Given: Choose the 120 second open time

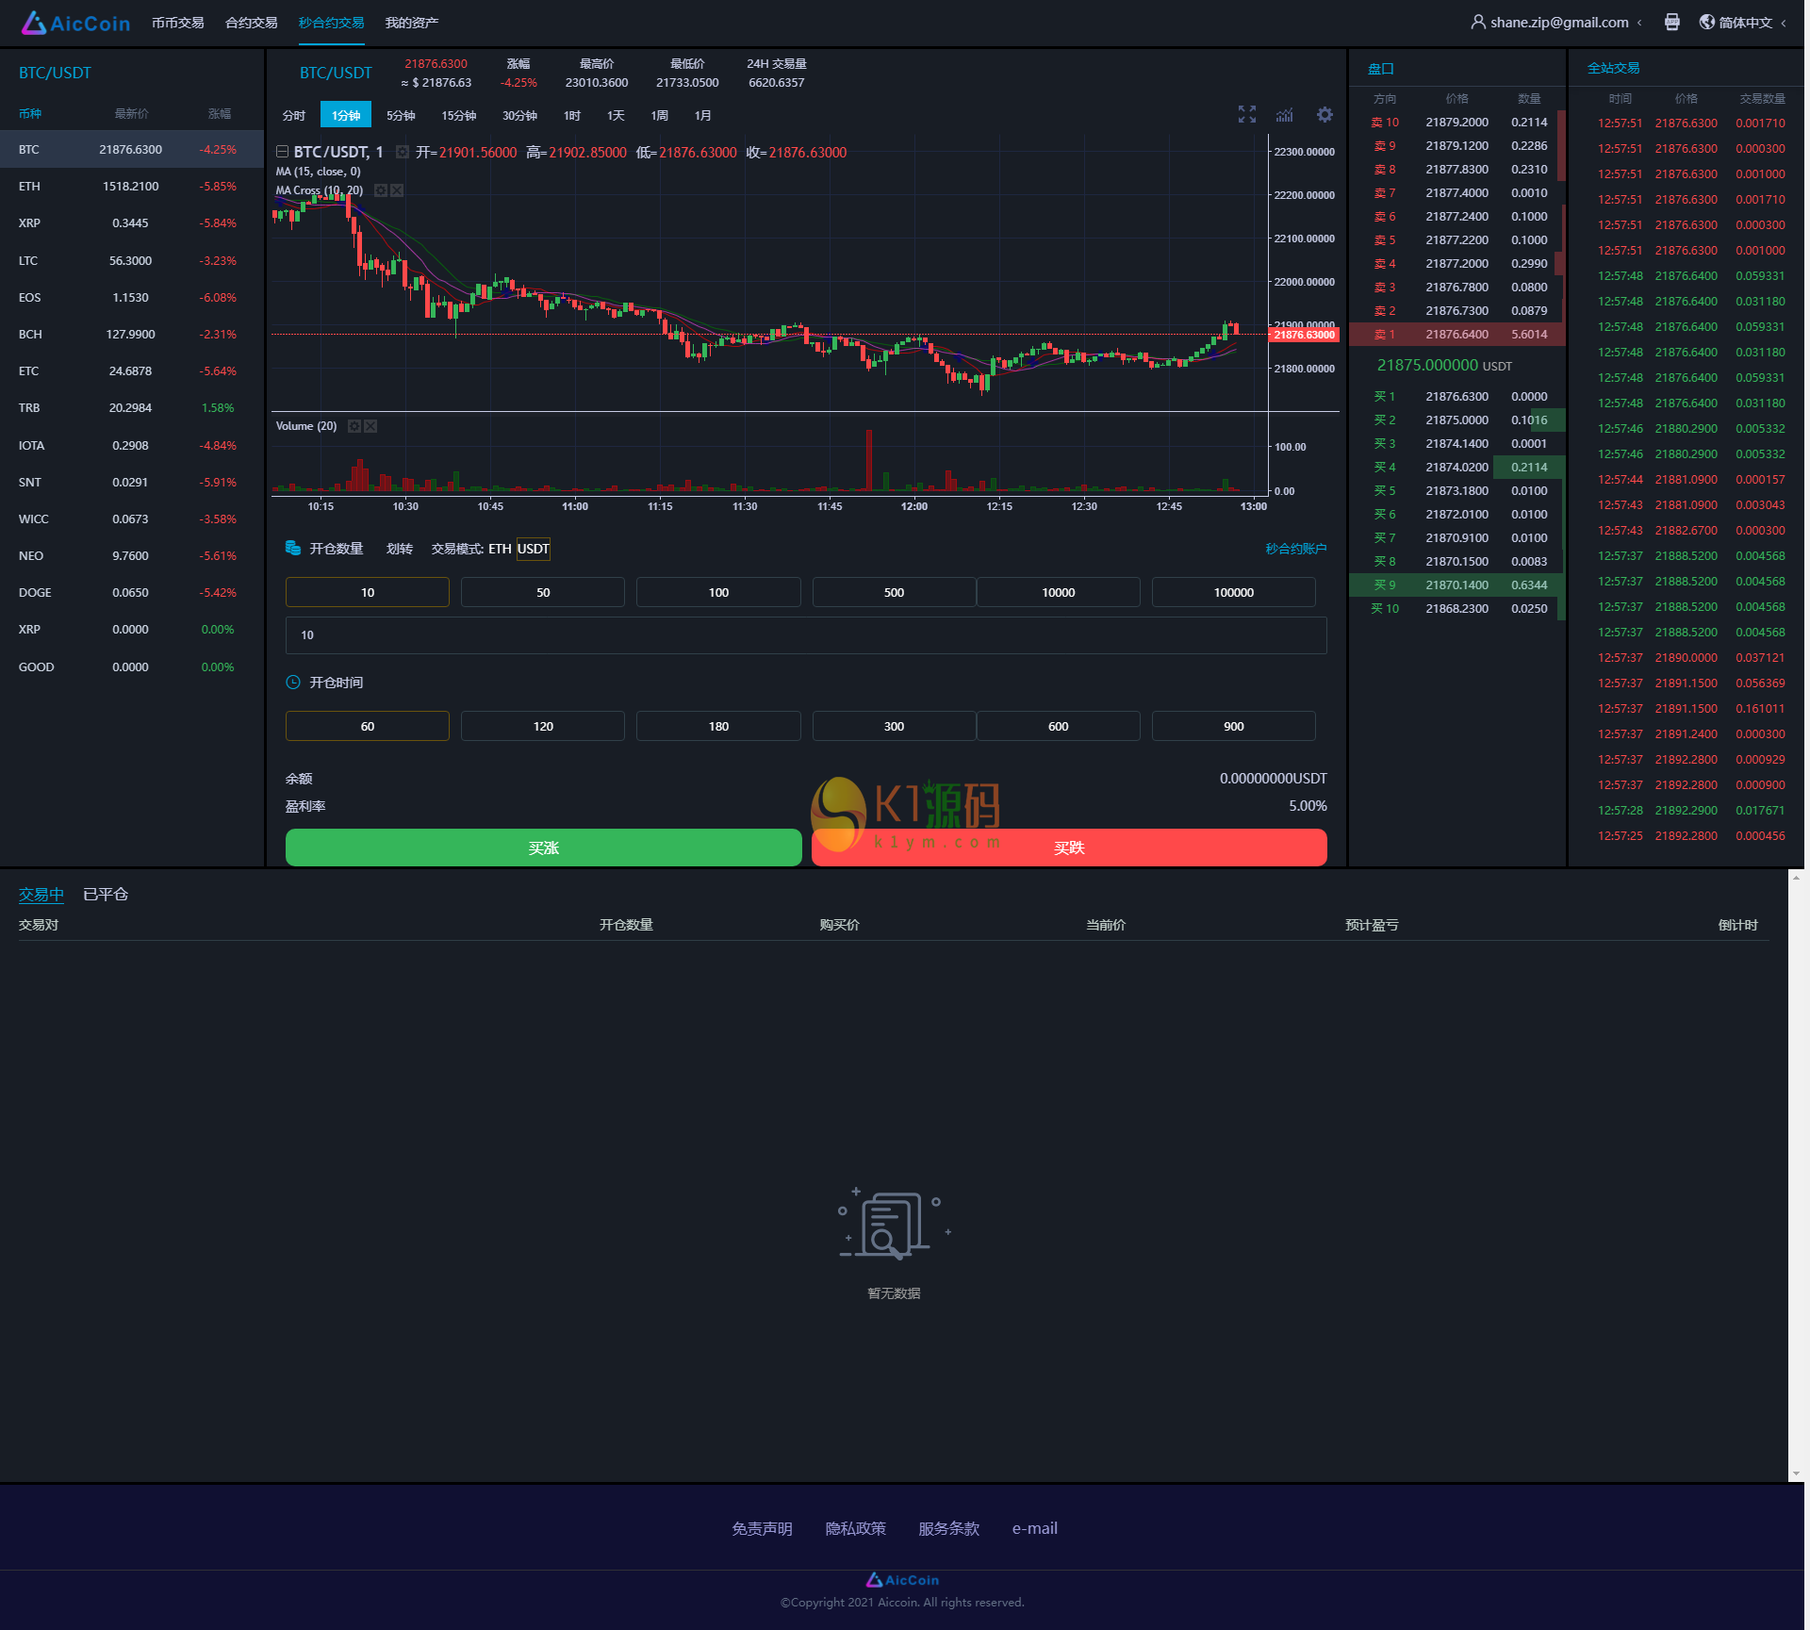Looking at the screenshot, I should point(543,726).
